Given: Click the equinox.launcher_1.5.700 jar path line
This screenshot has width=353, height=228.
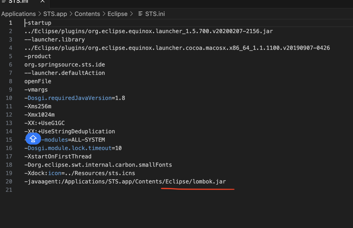Looking at the screenshot, I should click(148, 31).
